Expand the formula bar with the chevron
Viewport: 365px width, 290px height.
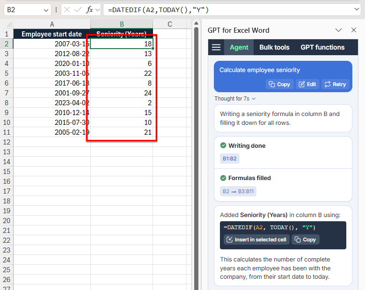click(x=357, y=9)
